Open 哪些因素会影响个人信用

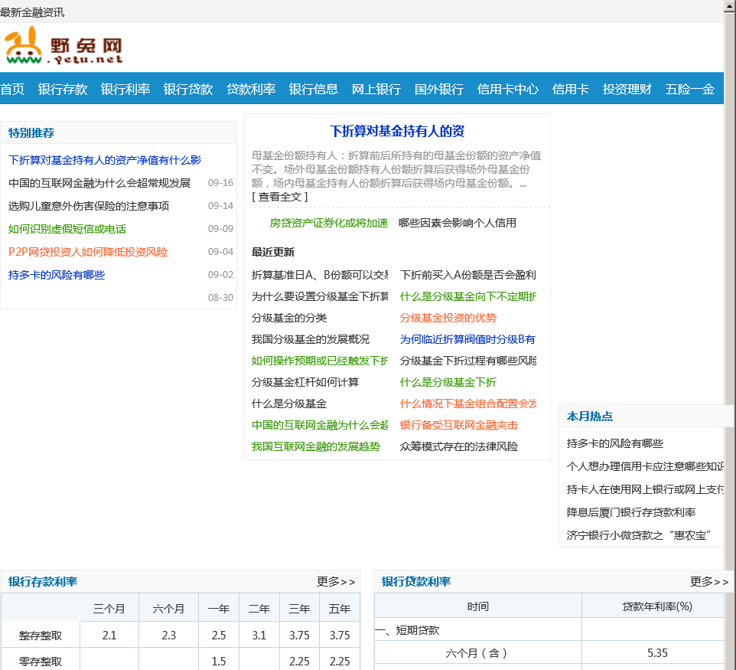pos(458,223)
